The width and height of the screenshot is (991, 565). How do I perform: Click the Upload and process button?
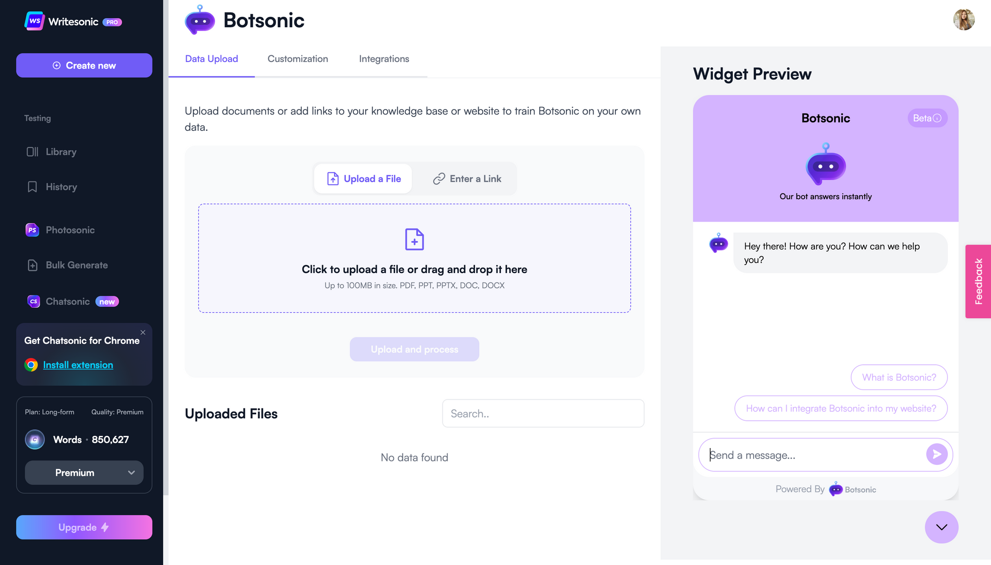pos(415,348)
